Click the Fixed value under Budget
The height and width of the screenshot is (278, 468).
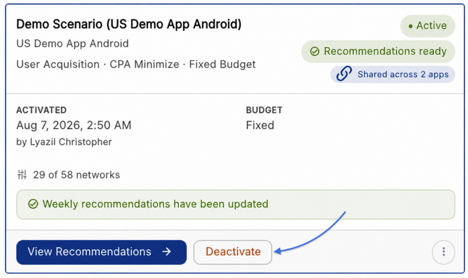click(260, 125)
